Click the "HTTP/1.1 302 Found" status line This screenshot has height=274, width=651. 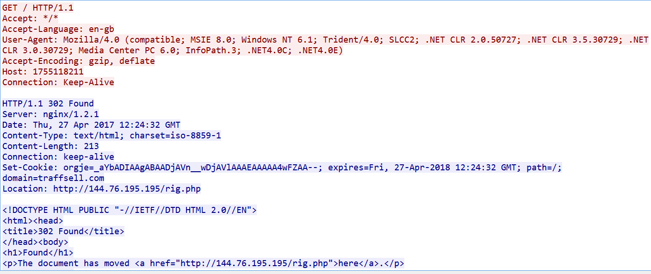coord(48,104)
